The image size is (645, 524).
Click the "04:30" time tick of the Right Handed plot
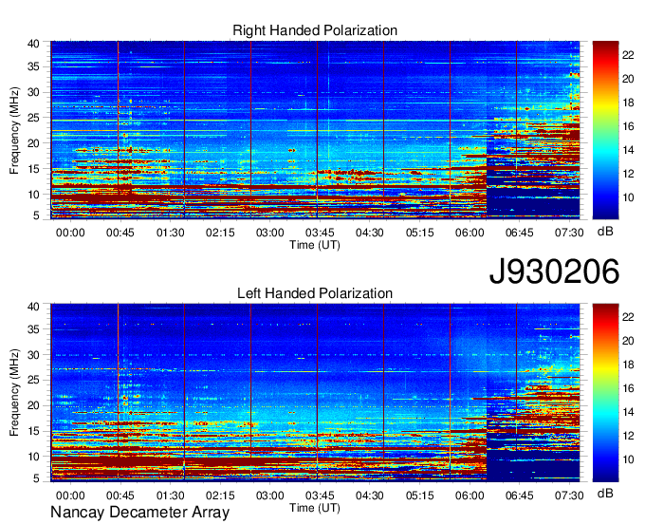click(x=369, y=233)
